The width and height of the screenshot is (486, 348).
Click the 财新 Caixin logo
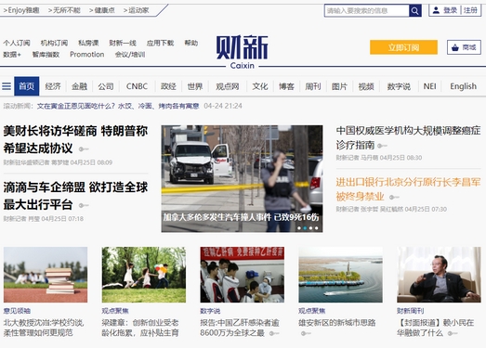tap(242, 52)
